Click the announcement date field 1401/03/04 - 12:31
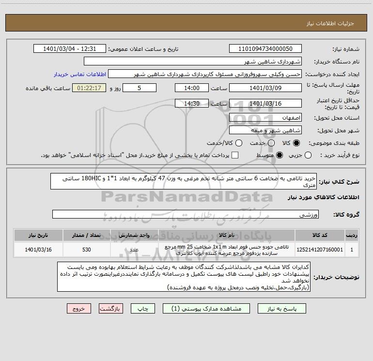373x361 pixels. click(x=70, y=49)
